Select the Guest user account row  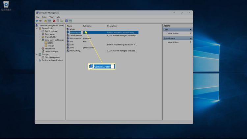click(x=72, y=44)
